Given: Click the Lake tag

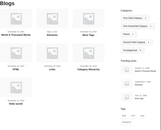Looking at the screenshot, I should point(142,116).
